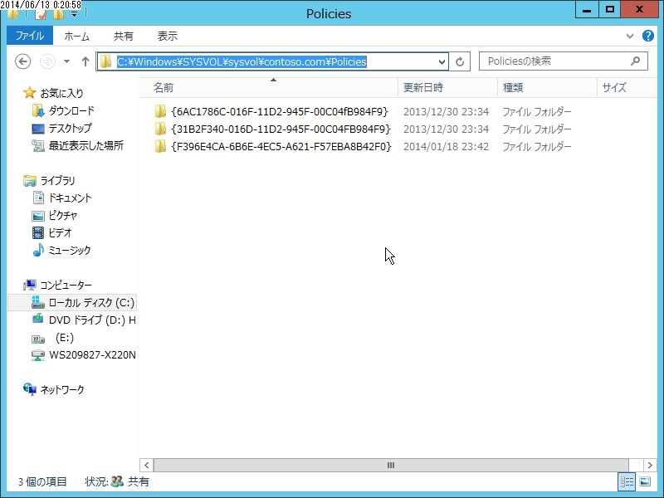This screenshot has width=664, height=498.
Task: Open 最近表示した場所 in navigation pane
Action: pyautogui.click(x=86, y=146)
